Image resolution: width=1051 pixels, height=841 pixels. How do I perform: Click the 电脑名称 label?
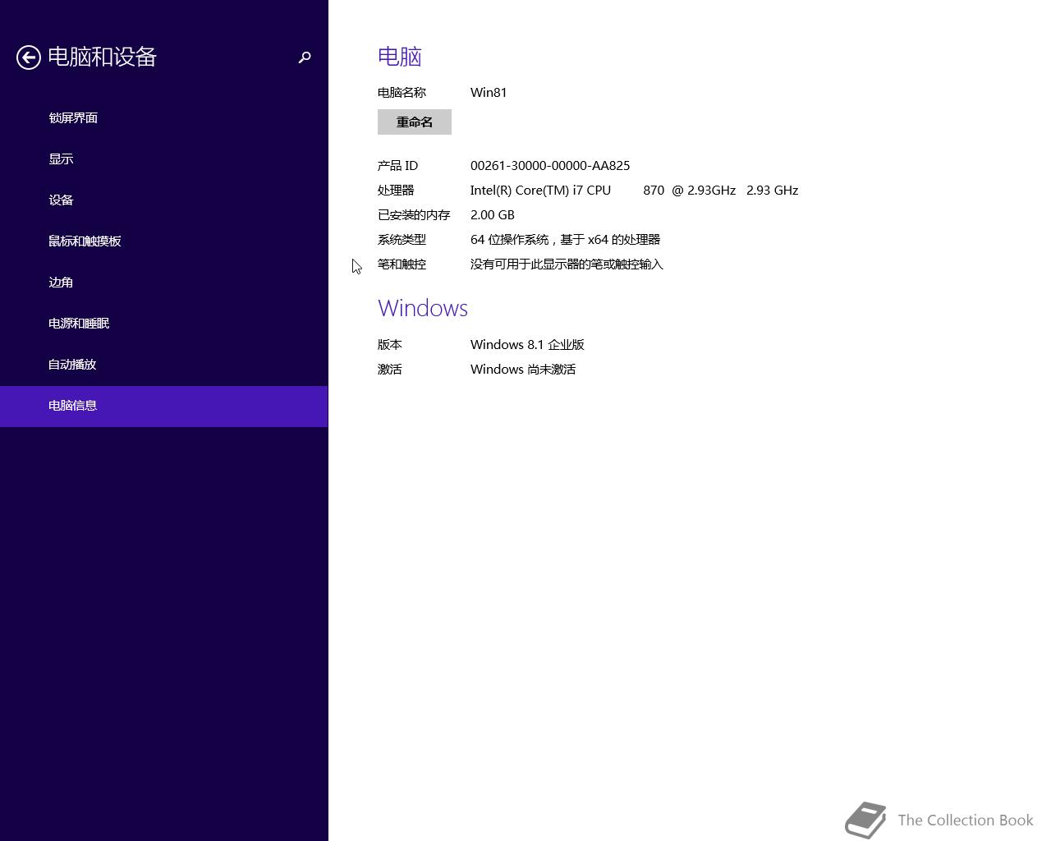pos(402,92)
